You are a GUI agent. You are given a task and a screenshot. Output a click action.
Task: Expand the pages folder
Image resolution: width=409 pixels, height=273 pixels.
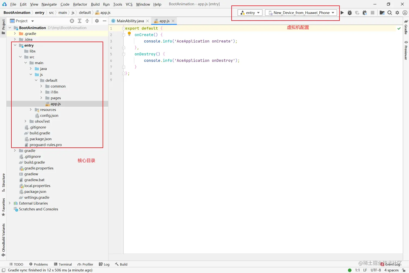coord(41,98)
